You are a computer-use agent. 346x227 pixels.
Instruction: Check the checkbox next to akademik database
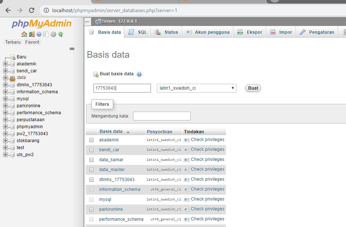tap(91, 140)
